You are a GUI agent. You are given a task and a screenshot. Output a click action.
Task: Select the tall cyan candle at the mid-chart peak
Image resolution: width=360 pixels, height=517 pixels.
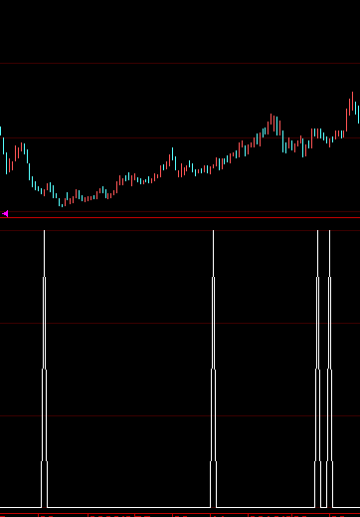pyautogui.click(x=172, y=154)
